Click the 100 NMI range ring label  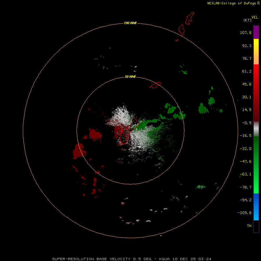click(130, 23)
